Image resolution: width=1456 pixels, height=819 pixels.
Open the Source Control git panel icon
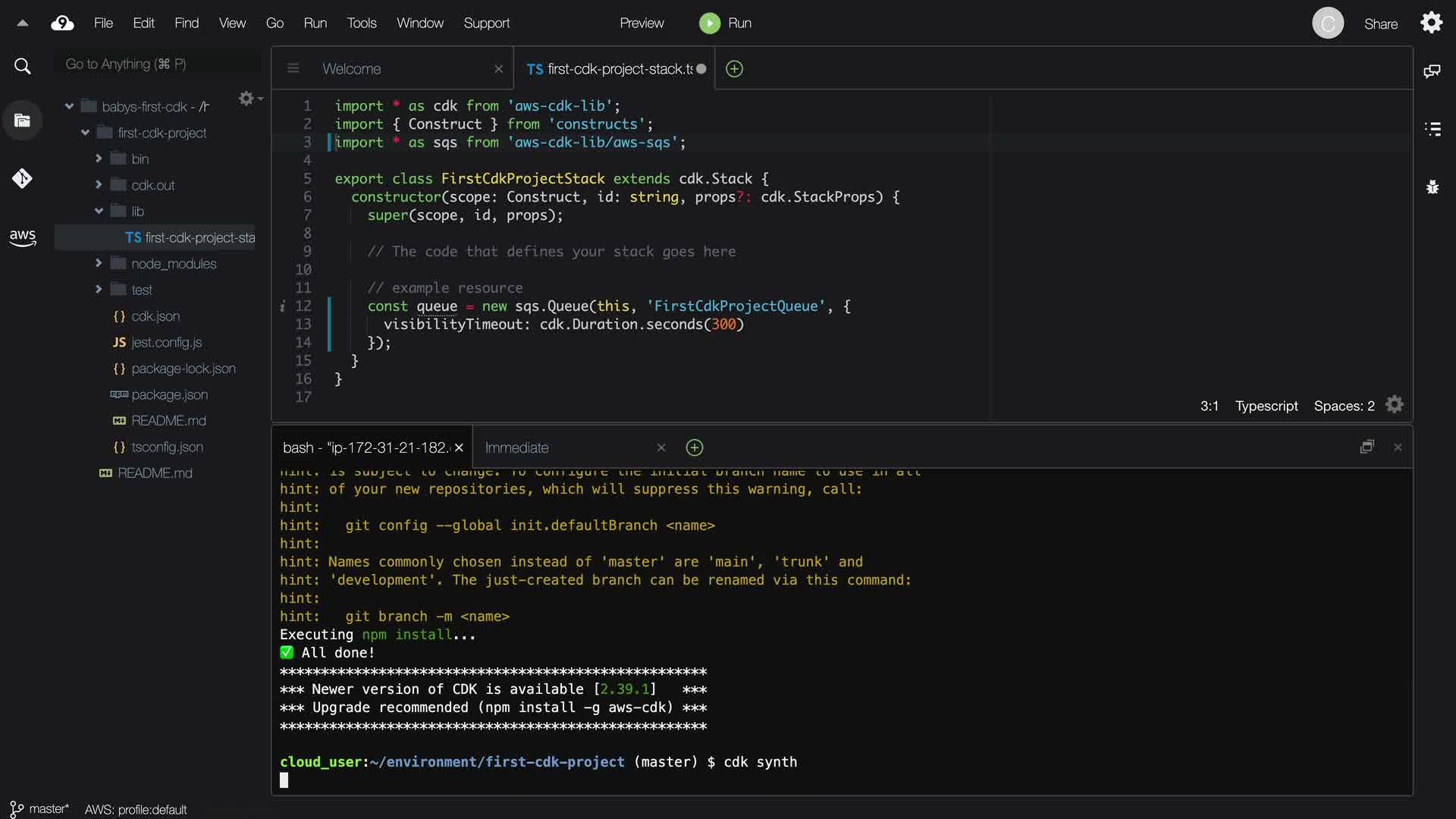click(x=22, y=179)
